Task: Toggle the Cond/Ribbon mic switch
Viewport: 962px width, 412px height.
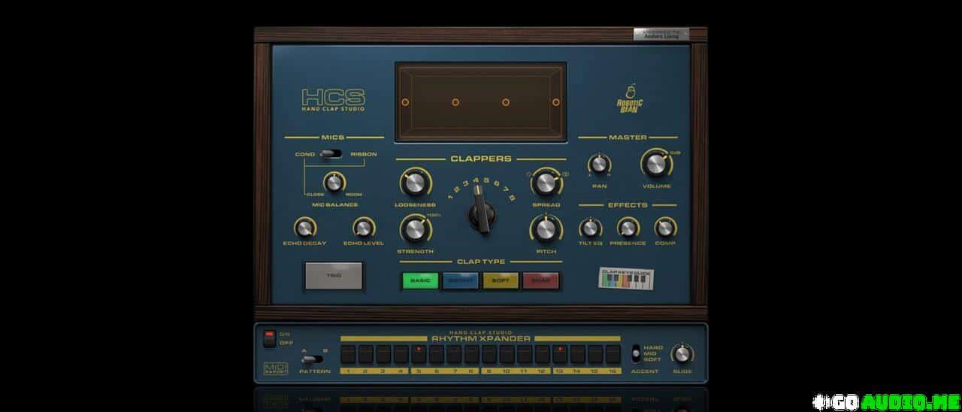Action: [x=331, y=154]
